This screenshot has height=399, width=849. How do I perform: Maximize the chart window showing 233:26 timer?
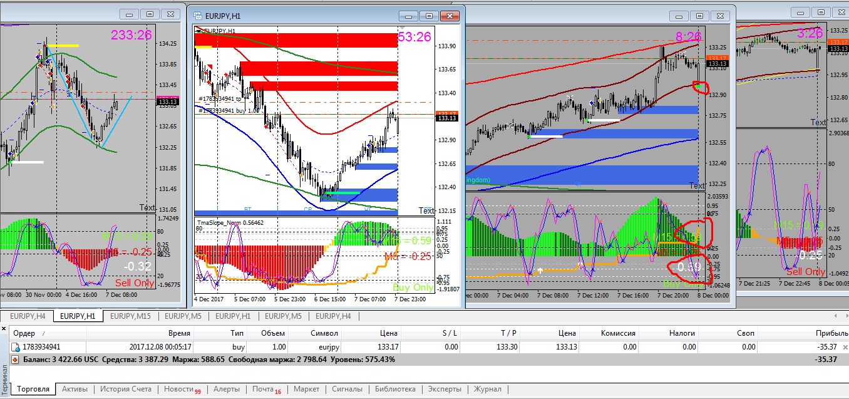[150, 14]
